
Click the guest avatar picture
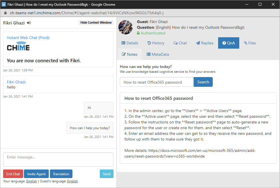point(125,27)
